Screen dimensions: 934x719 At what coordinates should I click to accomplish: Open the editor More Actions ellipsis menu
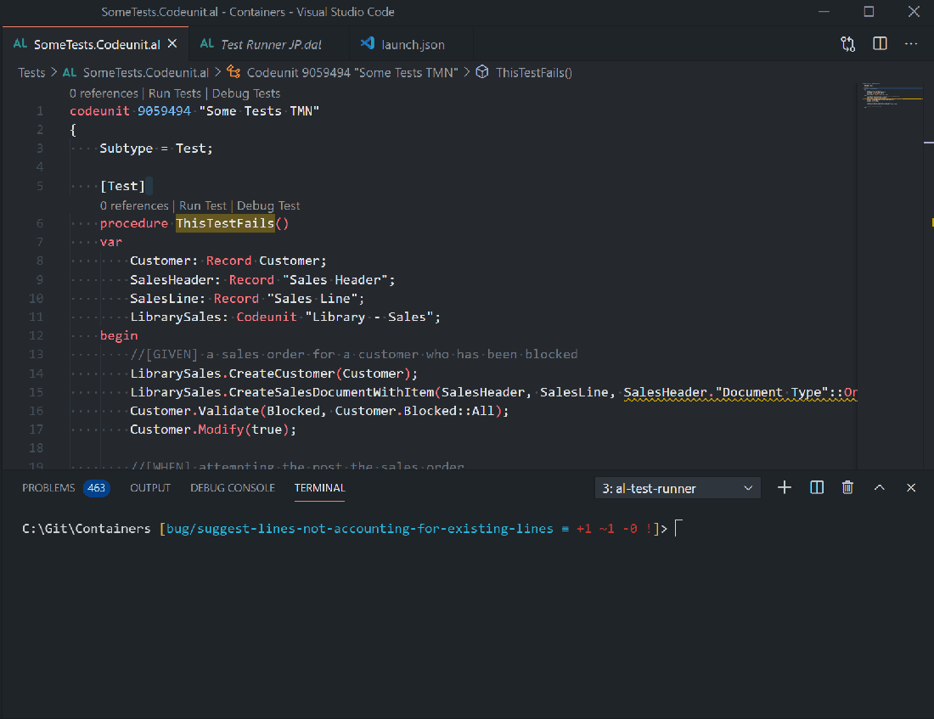pyautogui.click(x=911, y=44)
